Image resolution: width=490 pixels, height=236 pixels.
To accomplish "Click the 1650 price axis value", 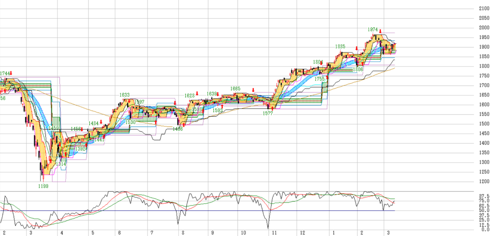I will pos(484,95).
